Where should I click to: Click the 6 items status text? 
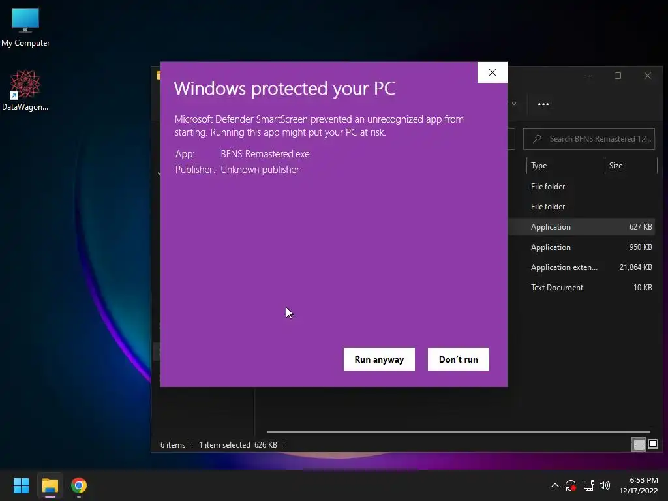click(172, 445)
